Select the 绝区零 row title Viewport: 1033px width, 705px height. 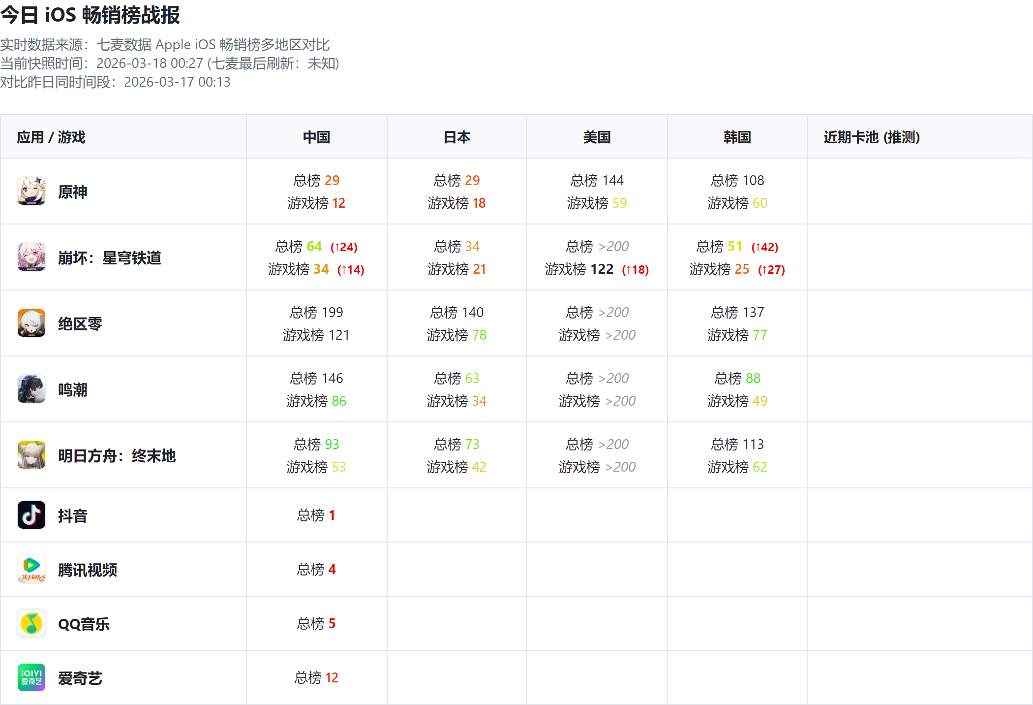[80, 323]
